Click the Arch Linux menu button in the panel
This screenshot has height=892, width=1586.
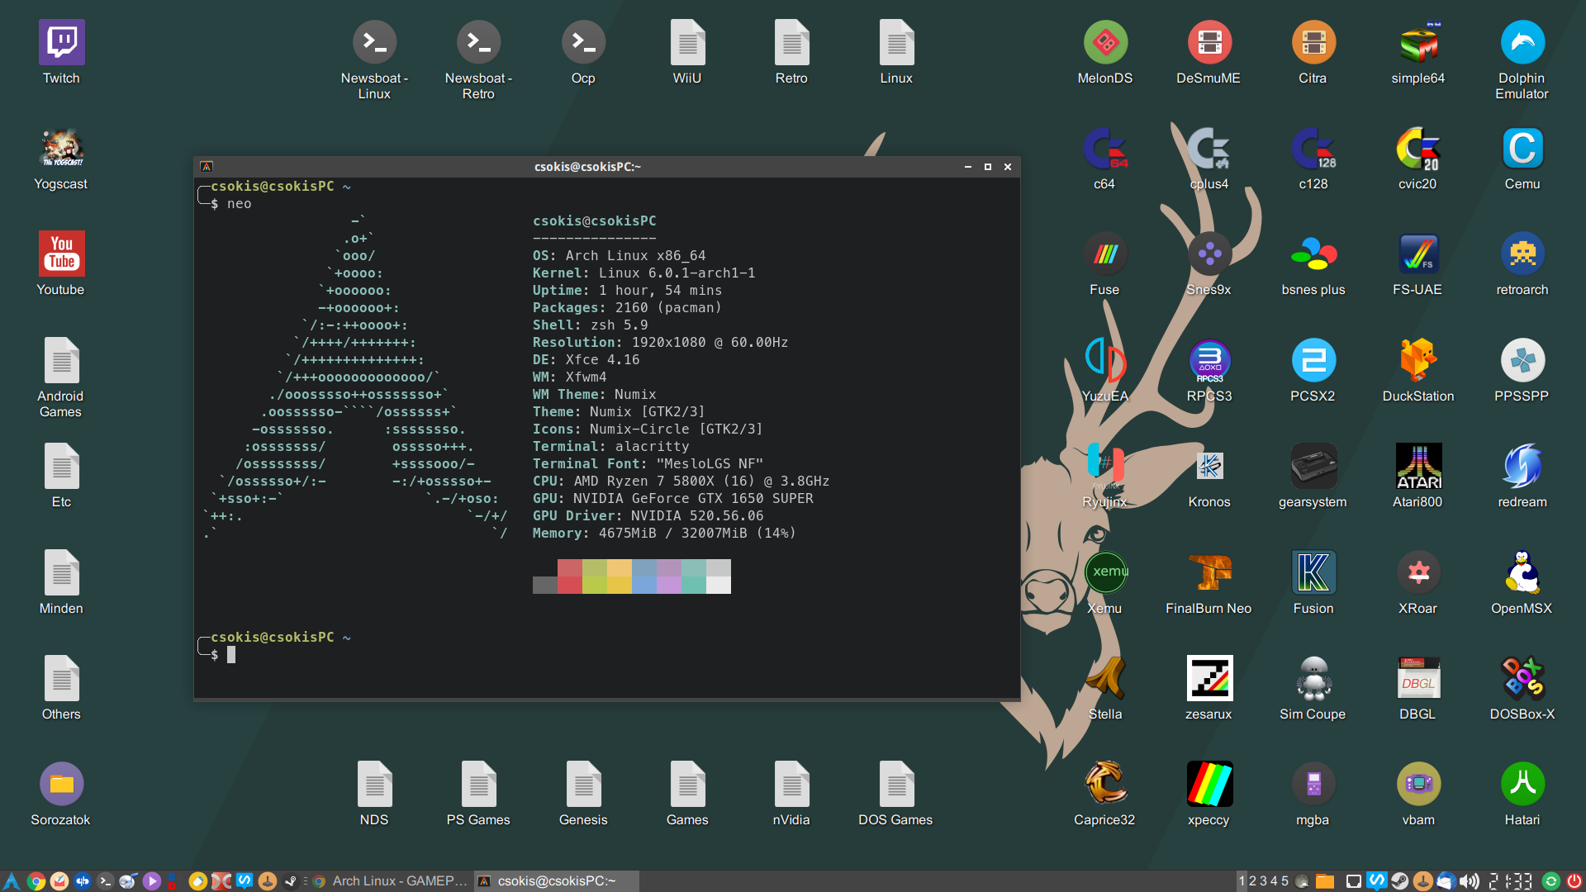pos(12,881)
